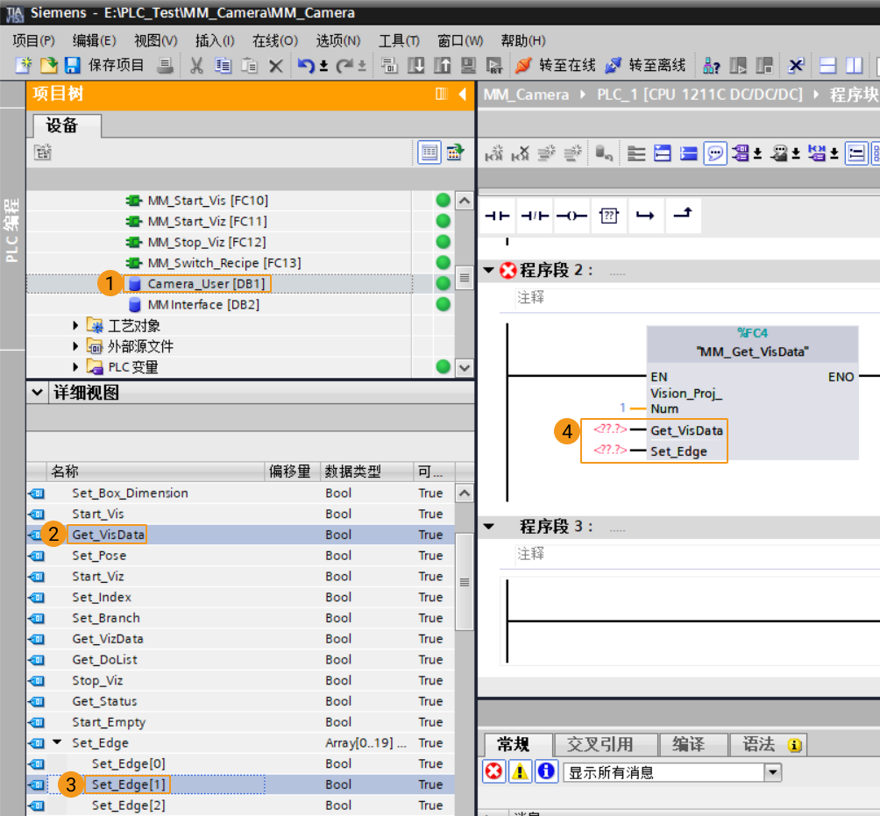Insert an empty box instruction
The image size is (880, 816).
609,216
